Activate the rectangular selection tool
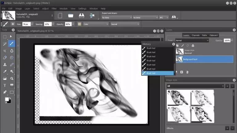This screenshot has height=133, width=237. tap(5, 37)
